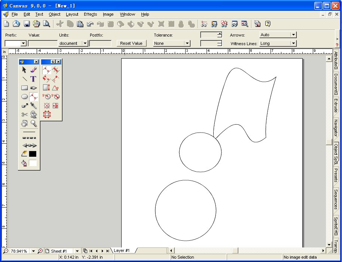Screen dimensions: 342x262
Task: Select the Dimensioning tool in the main toolbox
Action: [x=33, y=97]
